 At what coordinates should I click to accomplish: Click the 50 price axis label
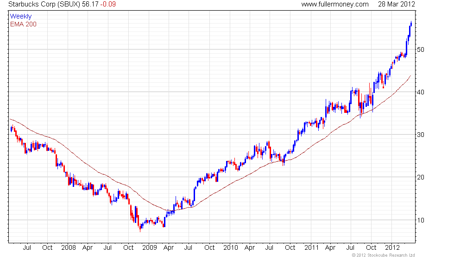[421, 49]
